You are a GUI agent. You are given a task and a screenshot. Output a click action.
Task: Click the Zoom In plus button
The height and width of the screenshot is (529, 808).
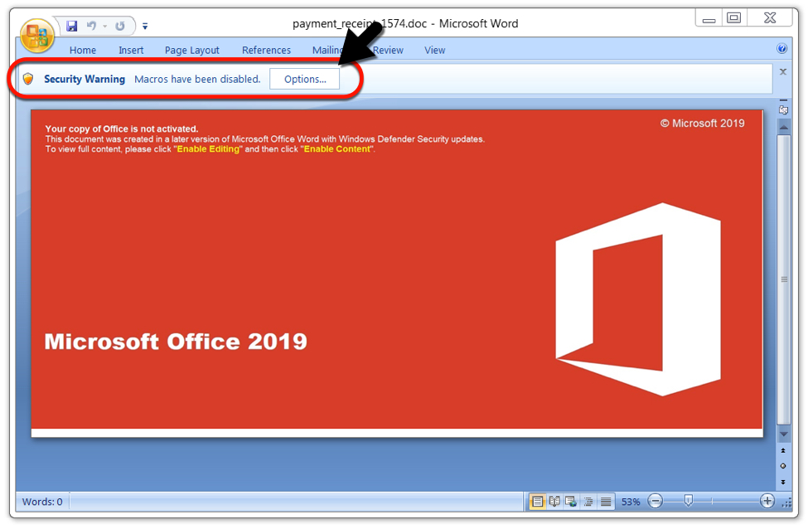pyautogui.click(x=767, y=501)
